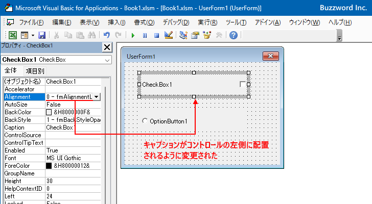Click the Copy icon
The image size is (372, 204).
coord(68,35)
